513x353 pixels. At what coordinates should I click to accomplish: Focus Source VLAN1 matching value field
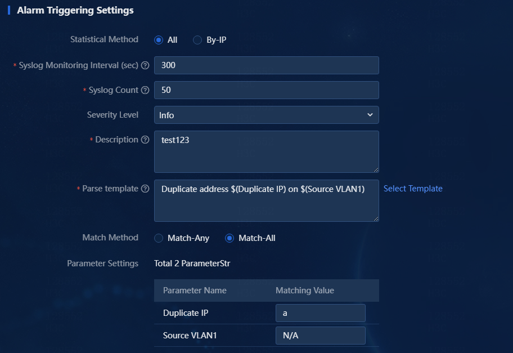point(320,336)
